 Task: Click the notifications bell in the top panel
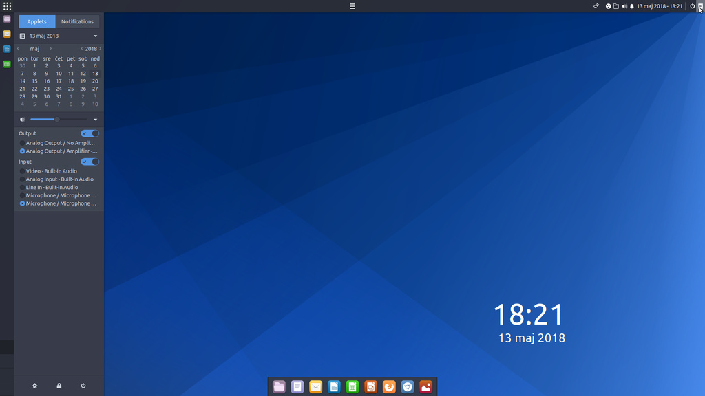point(632,6)
